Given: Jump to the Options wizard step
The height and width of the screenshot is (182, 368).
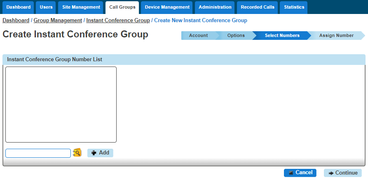Looking at the screenshot, I should coord(236,36).
